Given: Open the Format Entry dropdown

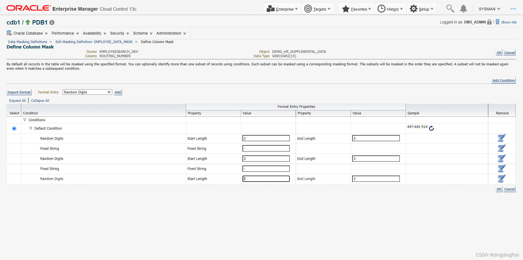Looking at the screenshot, I should tap(87, 92).
